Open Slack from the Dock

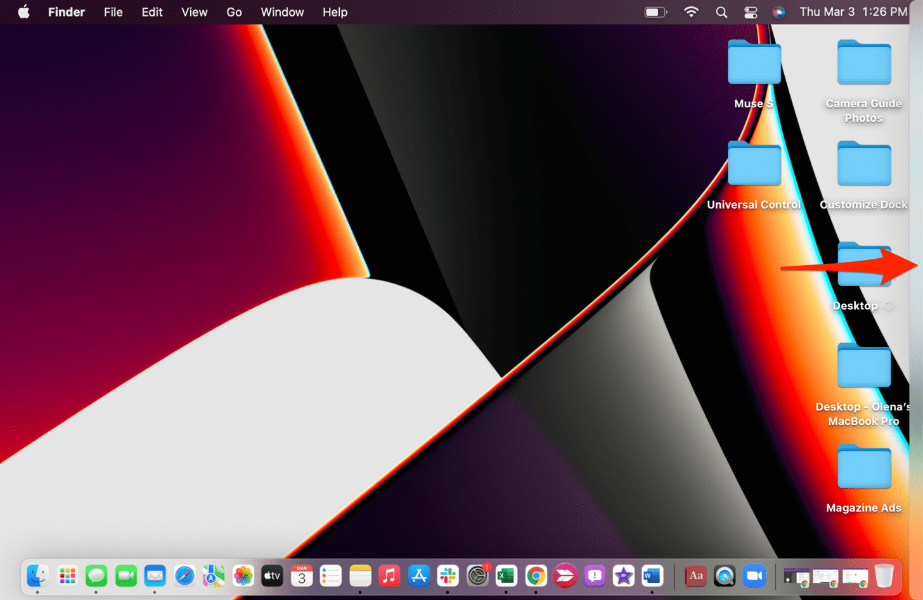coord(448,576)
